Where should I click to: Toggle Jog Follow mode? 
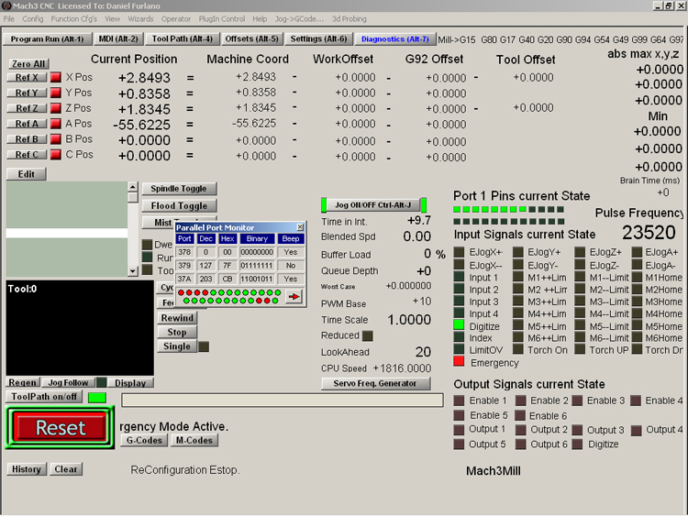68,382
